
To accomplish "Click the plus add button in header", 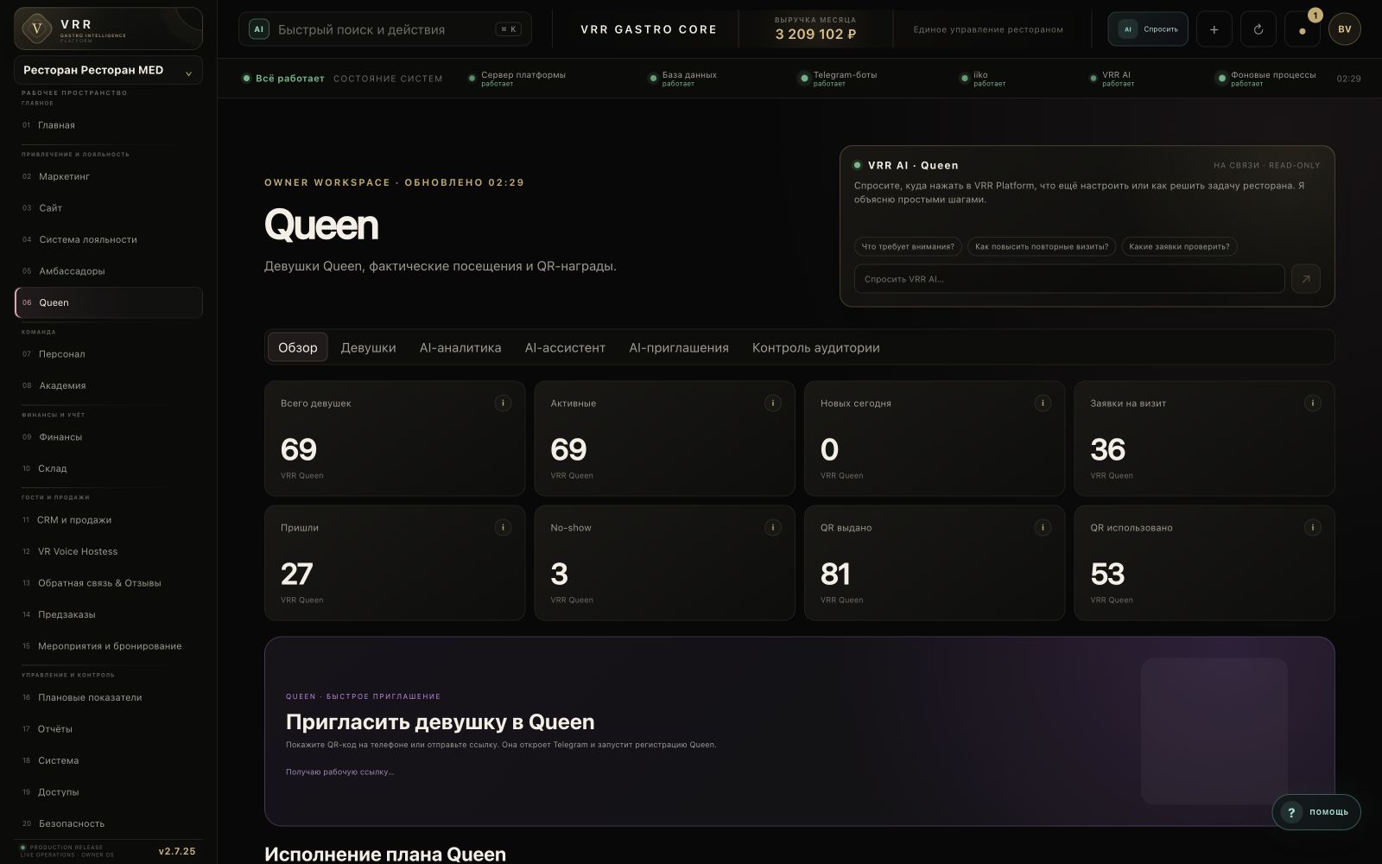I will tap(1214, 29).
